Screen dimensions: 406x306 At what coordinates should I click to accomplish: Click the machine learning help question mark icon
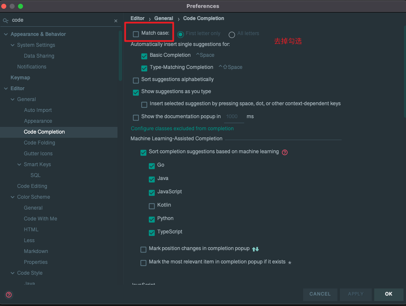285,152
